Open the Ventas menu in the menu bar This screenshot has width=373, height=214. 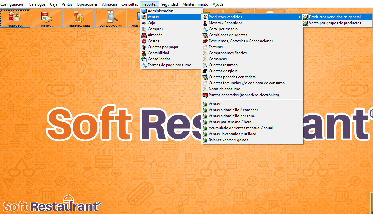tap(67, 4)
